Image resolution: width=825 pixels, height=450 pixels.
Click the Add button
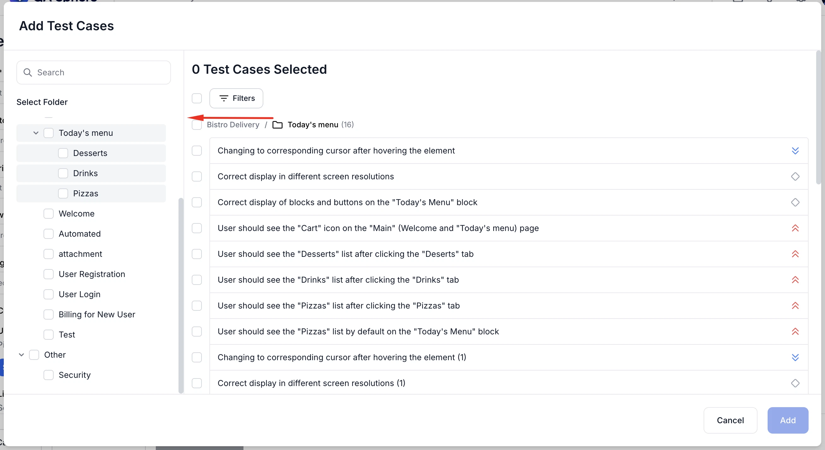[x=788, y=420]
